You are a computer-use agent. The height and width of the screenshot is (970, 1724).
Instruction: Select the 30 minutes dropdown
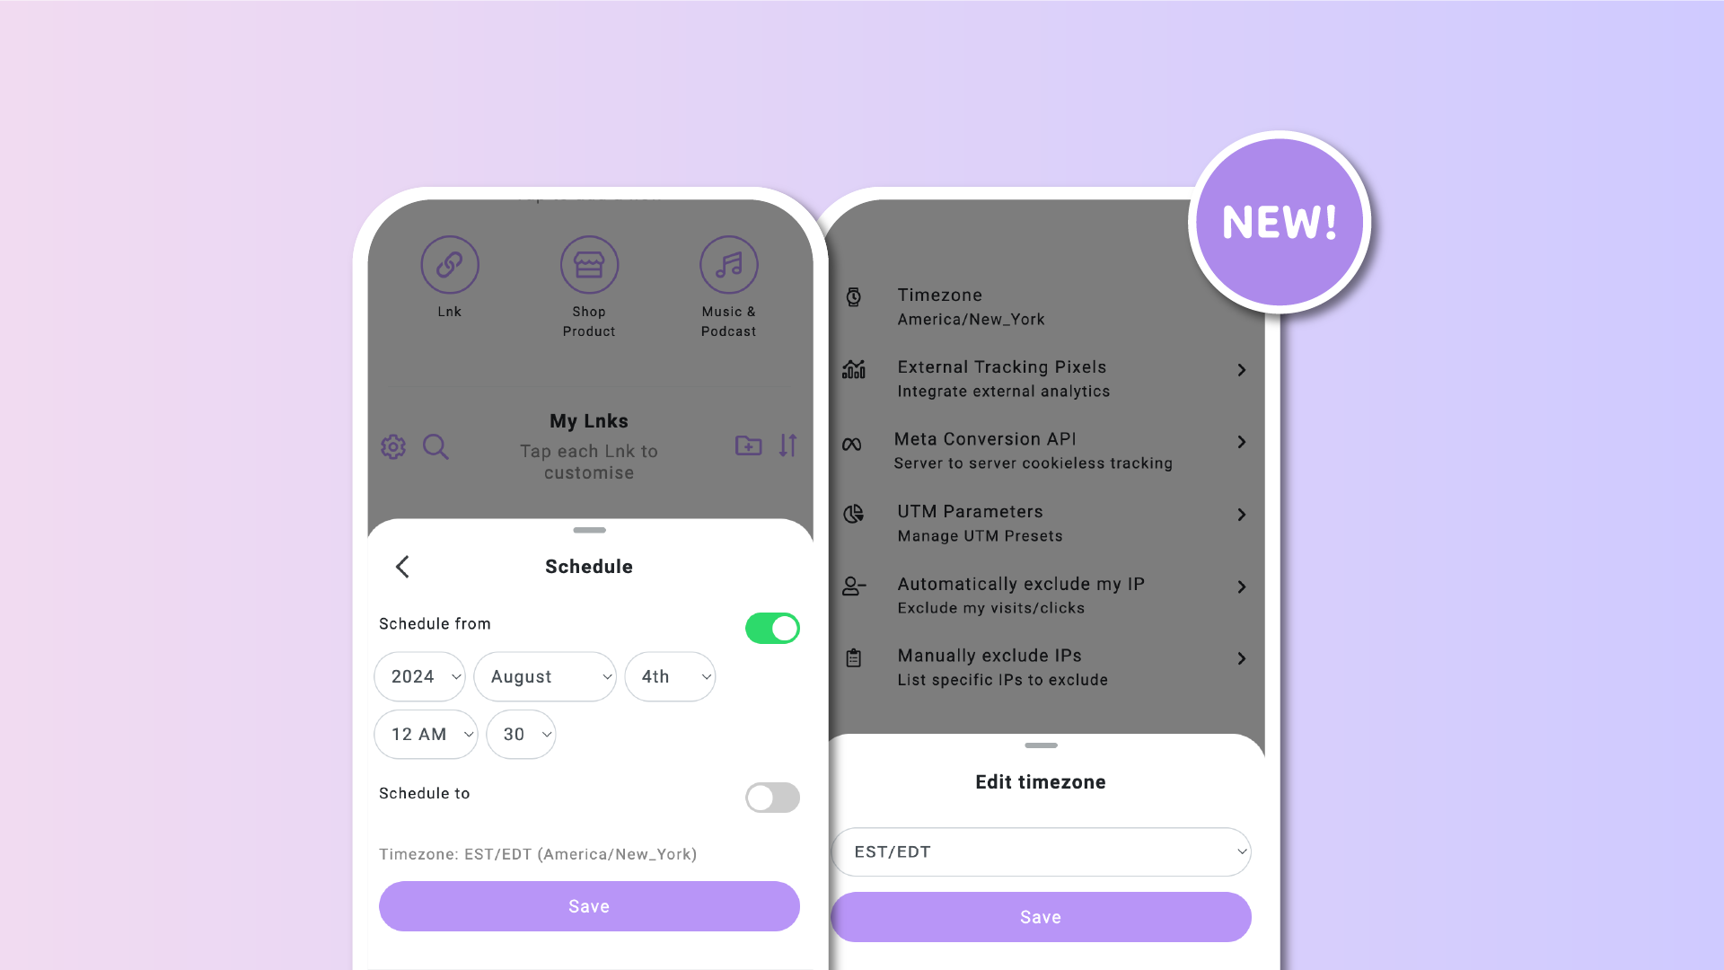click(x=521, y=735)
